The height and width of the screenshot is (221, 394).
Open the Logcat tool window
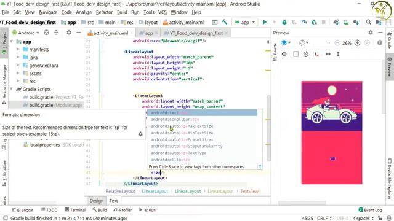click(22, 210)
